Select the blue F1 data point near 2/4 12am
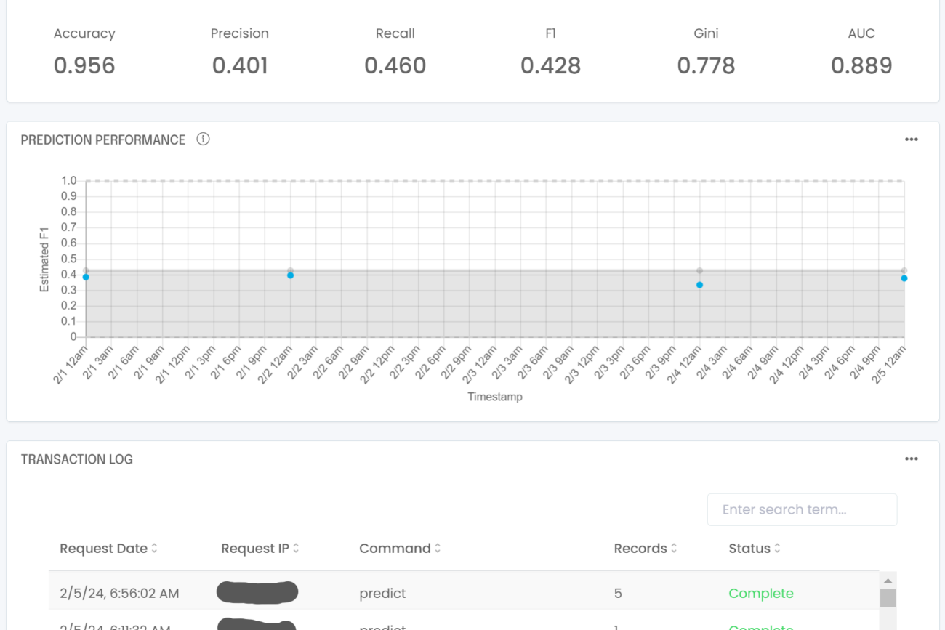Image resolution: width=945 pixels, height=630 pixels. coord(699,285)
